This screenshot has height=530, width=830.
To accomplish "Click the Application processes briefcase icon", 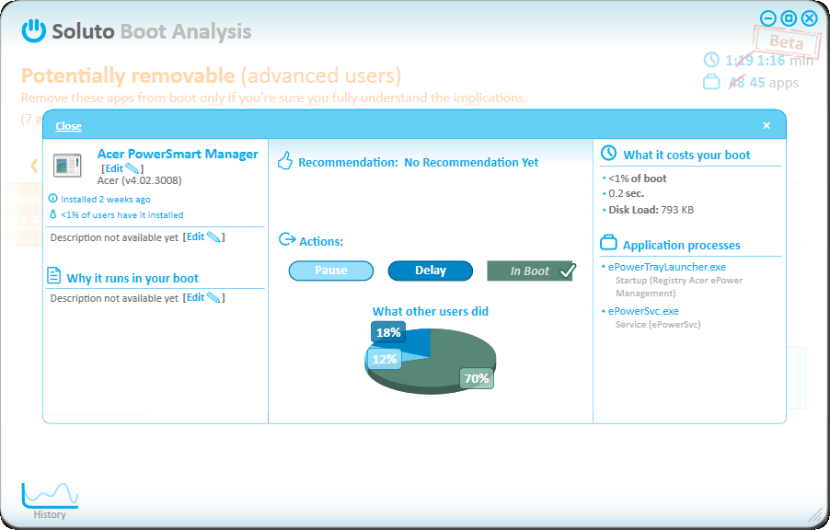I will click(609, 243).
